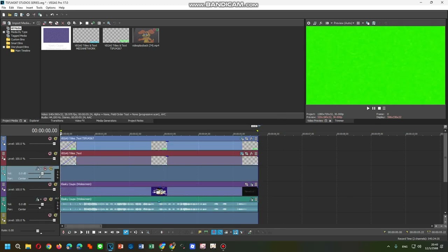Open Event Pan/Crop on VEGAS Titles TSFLM267 event
Image resolution: width=448 pixels, height=252 pixels.
pos(246,139)
